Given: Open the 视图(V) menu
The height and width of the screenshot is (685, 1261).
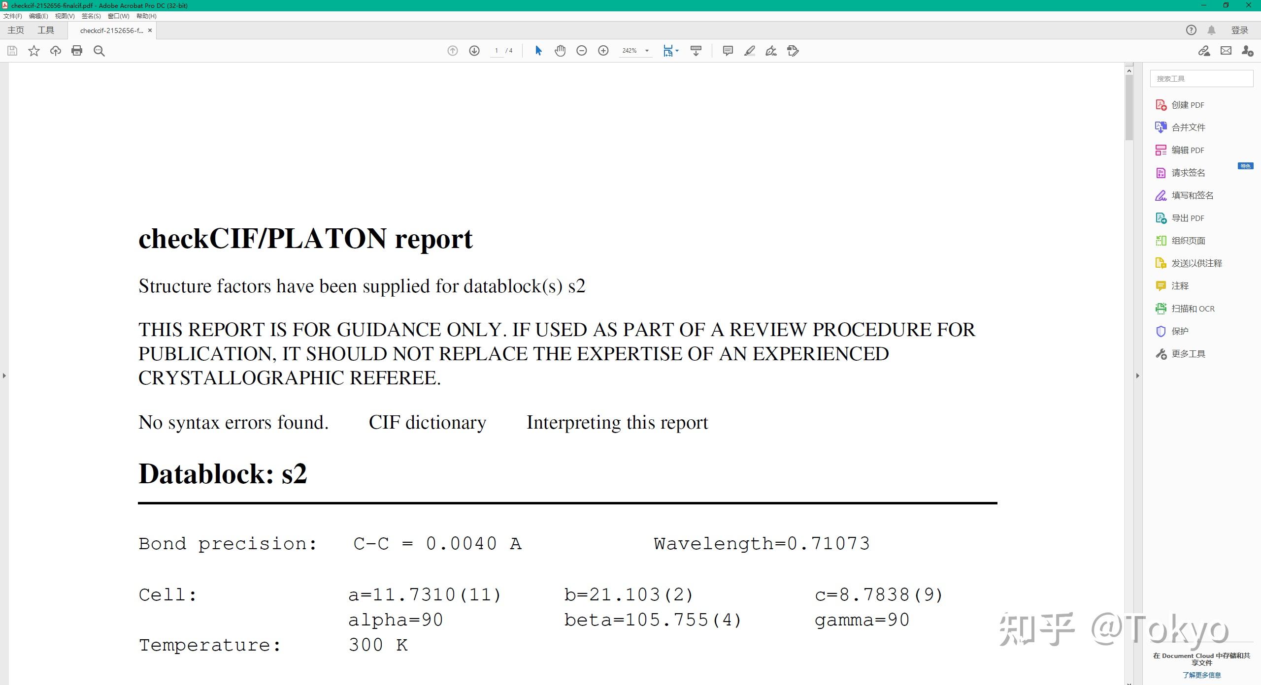Looking at the screenshot, I should point(65,16).
